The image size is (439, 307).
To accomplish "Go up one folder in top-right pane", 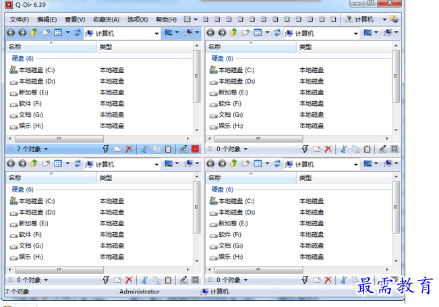I will [233, 33].
